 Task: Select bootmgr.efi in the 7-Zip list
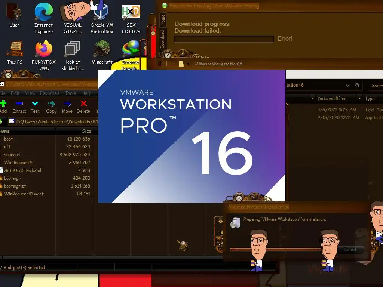(x=16, y=186)
